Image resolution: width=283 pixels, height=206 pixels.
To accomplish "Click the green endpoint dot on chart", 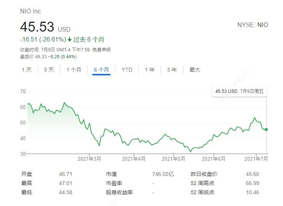I will click(266, 129).
